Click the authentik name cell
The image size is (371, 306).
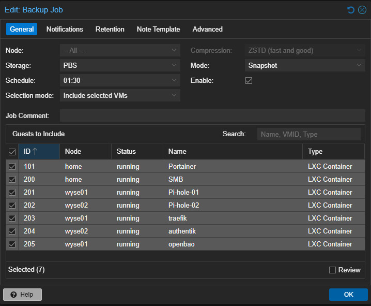pos(233,231)
